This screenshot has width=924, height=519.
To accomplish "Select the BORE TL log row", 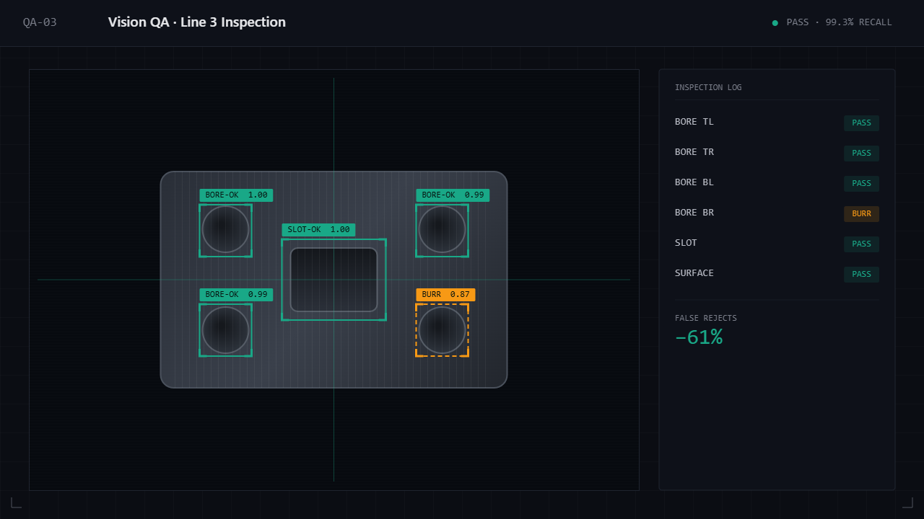I will (777, 123).
